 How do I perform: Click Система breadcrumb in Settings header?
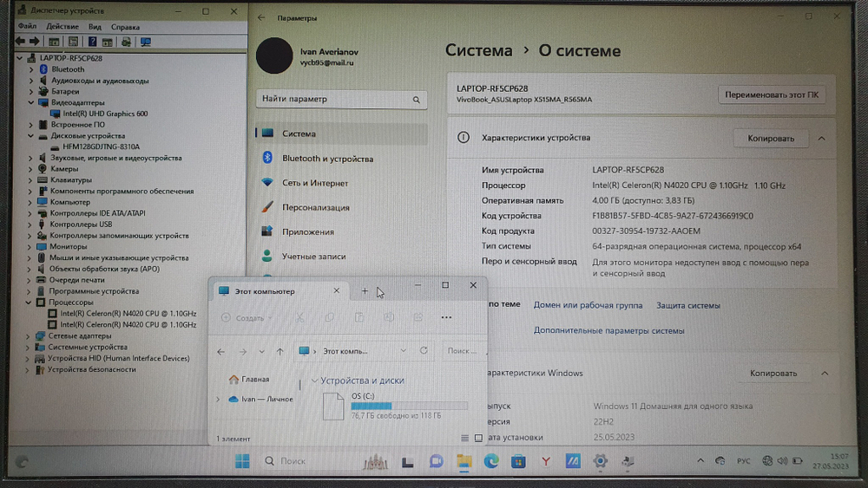pos(479,50)
